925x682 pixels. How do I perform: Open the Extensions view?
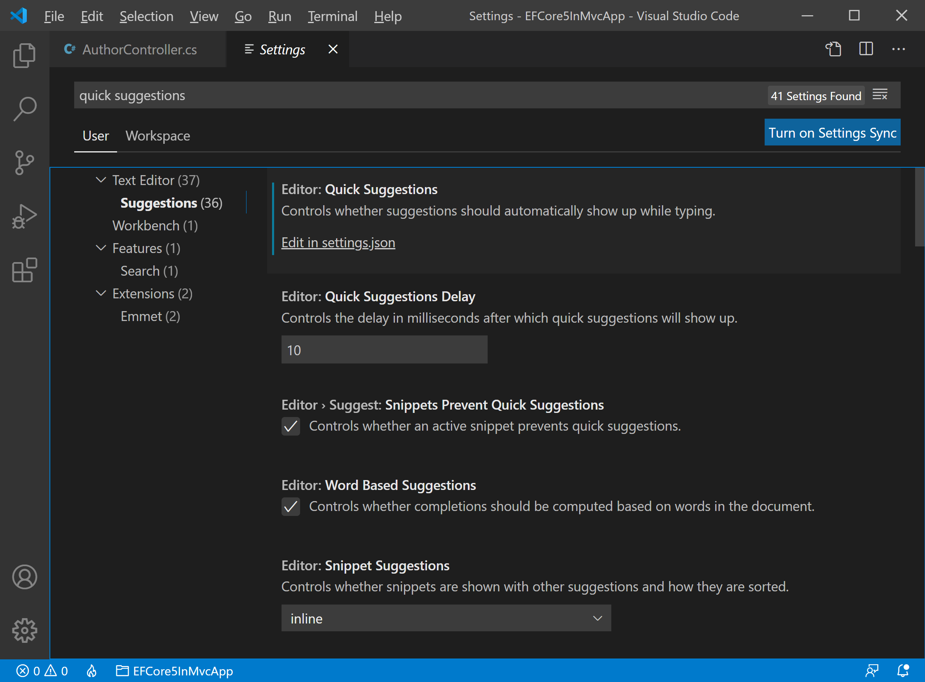coord(24,270)
